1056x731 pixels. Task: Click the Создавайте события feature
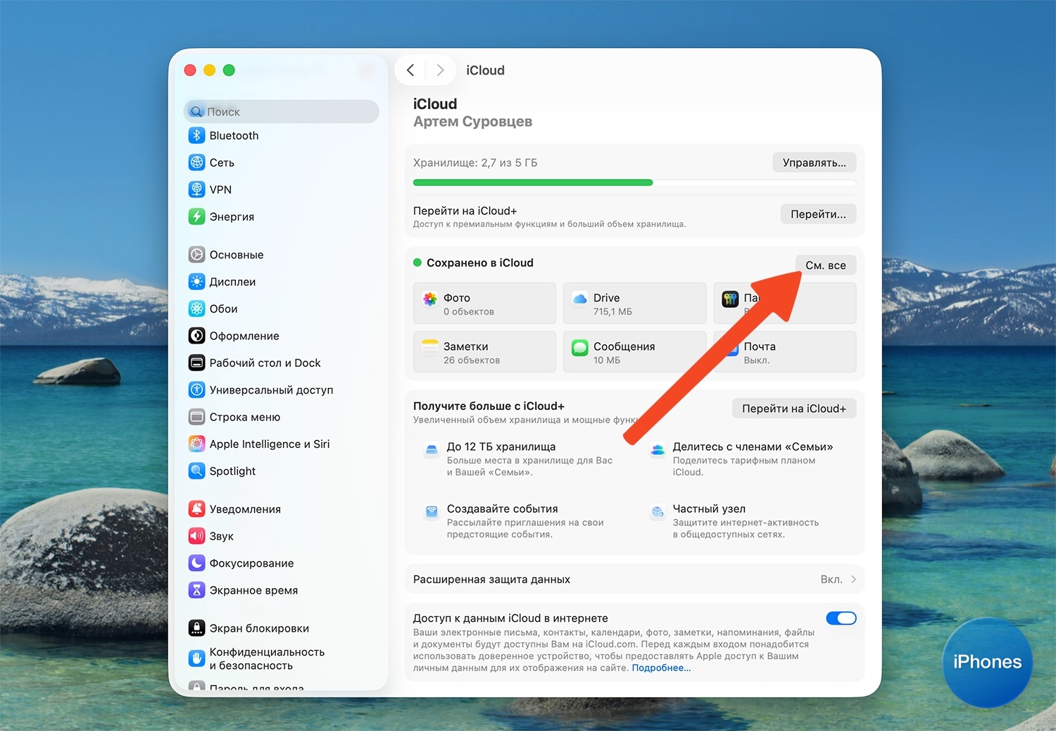tap(514, 521)
